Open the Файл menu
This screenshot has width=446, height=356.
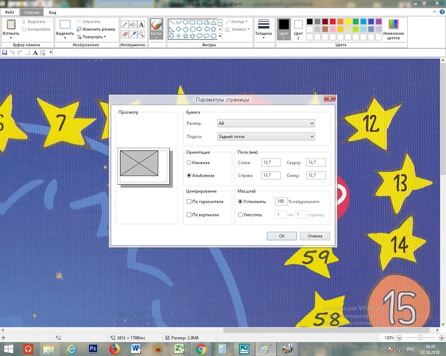(9, 12)
